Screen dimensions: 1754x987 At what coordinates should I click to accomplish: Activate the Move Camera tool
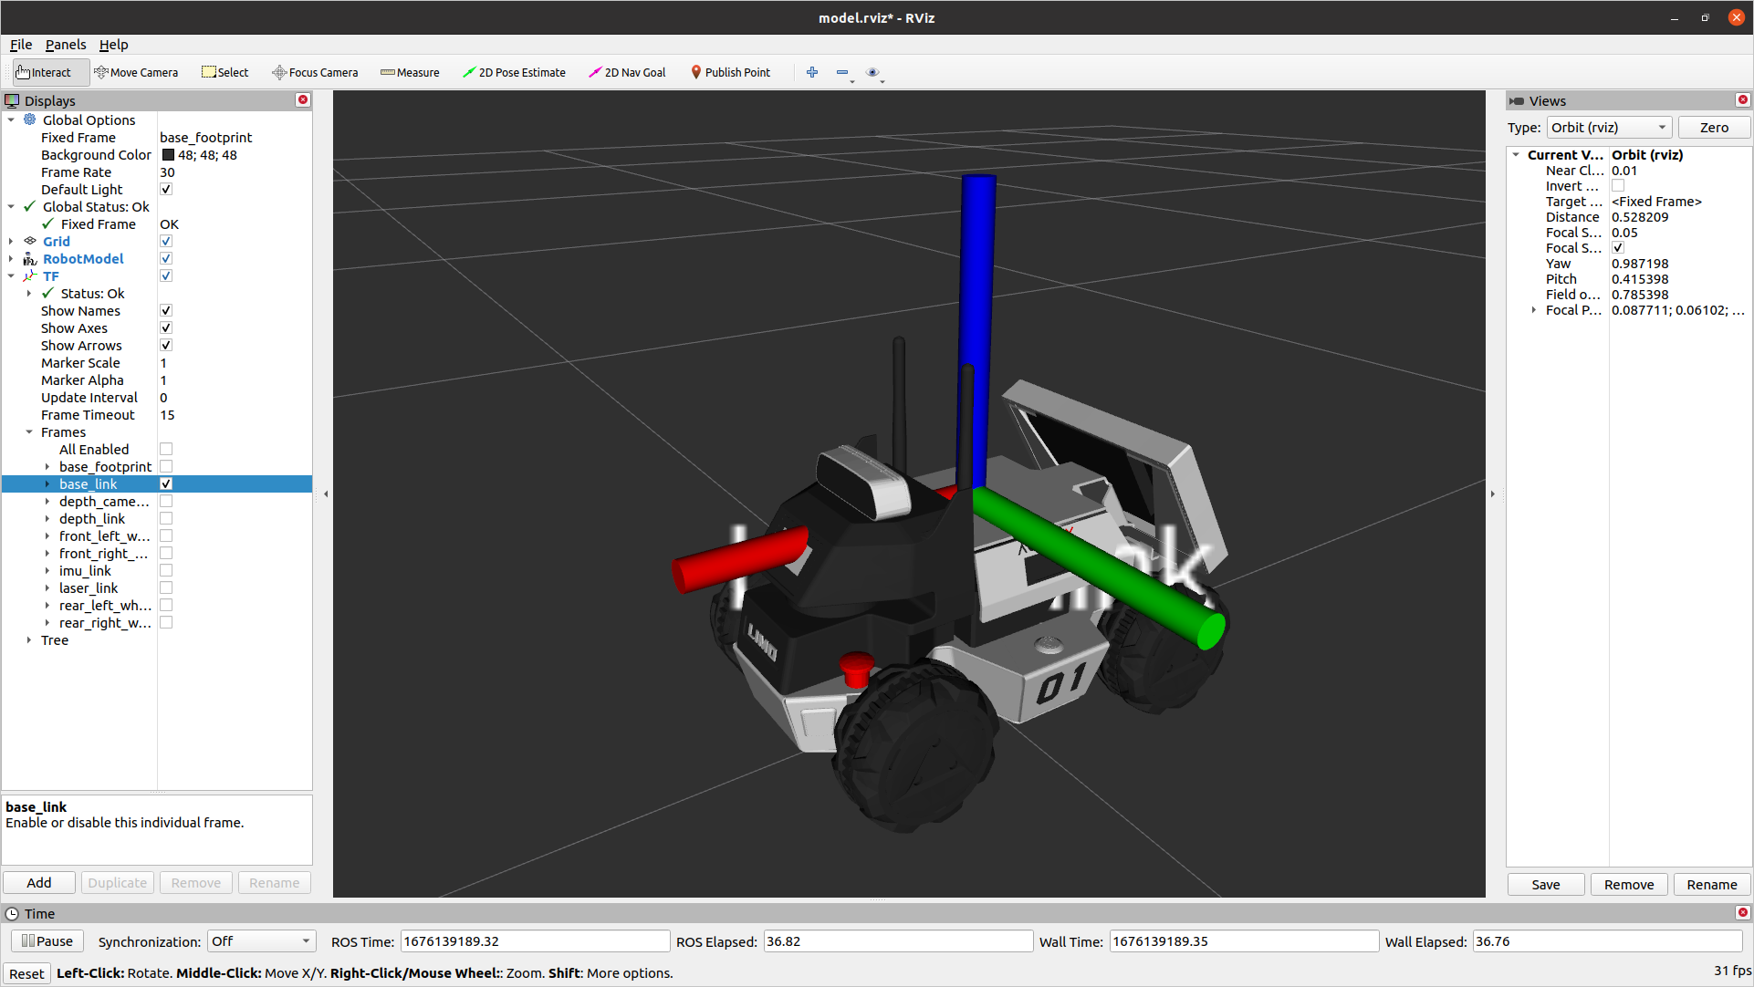(x=136, y=72)
